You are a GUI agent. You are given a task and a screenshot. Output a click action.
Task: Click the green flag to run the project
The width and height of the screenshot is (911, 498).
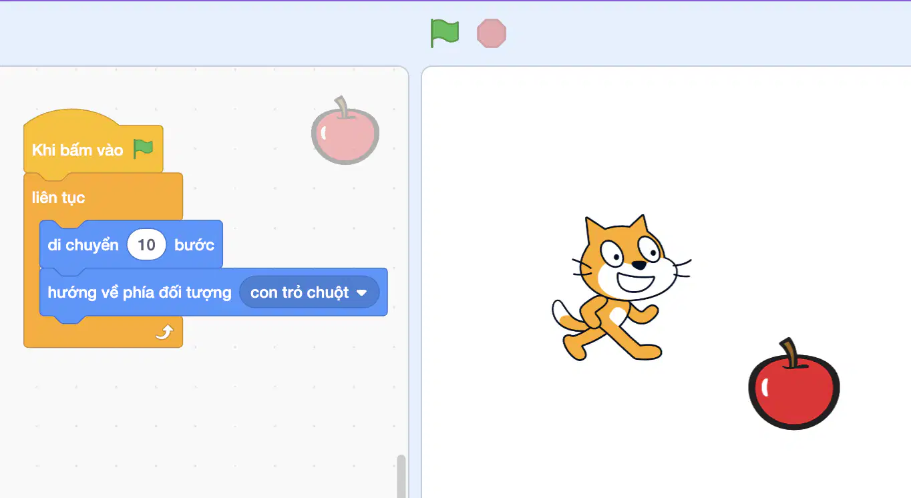click(445, 33)
